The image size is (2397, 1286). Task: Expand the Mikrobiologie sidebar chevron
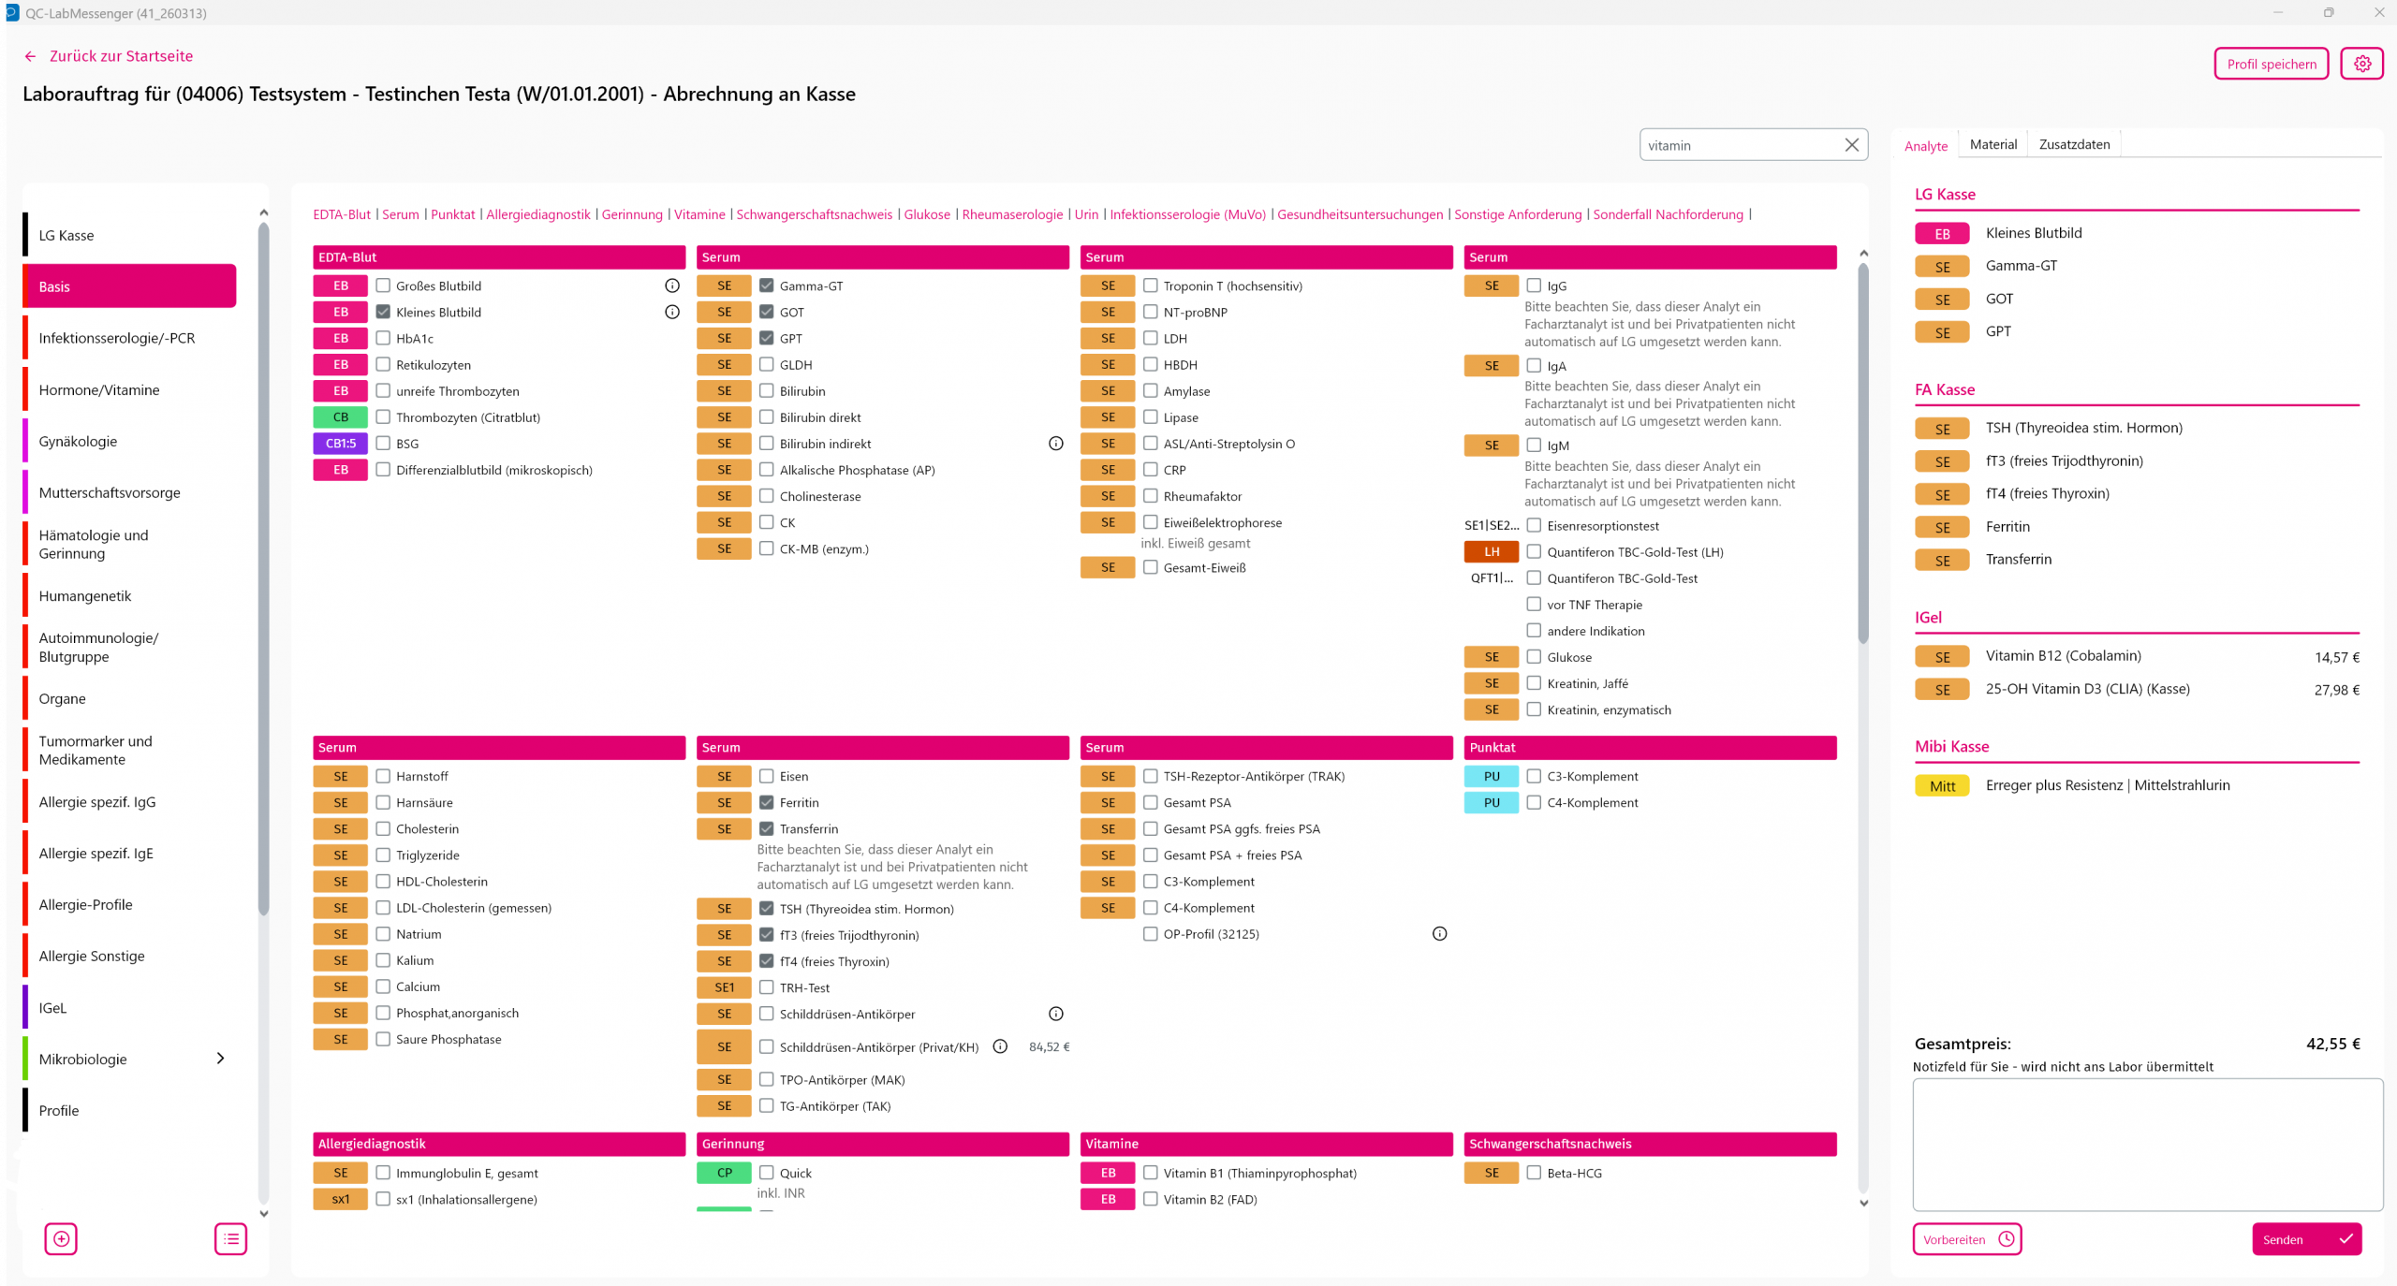(220, 1059)
